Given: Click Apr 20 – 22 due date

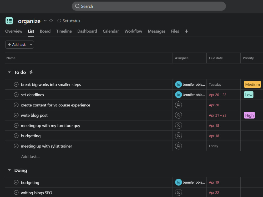Looking at the screenshot, I should 218,95.
